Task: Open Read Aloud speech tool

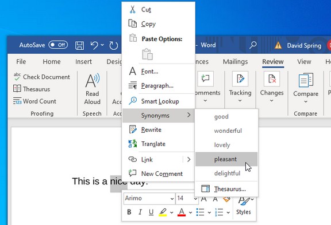Action: point(93,89)
